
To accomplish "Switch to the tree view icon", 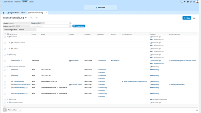I will pos(32,18).
